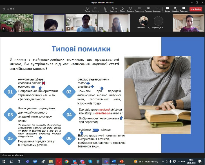Switch to Word in the taskbar

[x=114, y=161]
